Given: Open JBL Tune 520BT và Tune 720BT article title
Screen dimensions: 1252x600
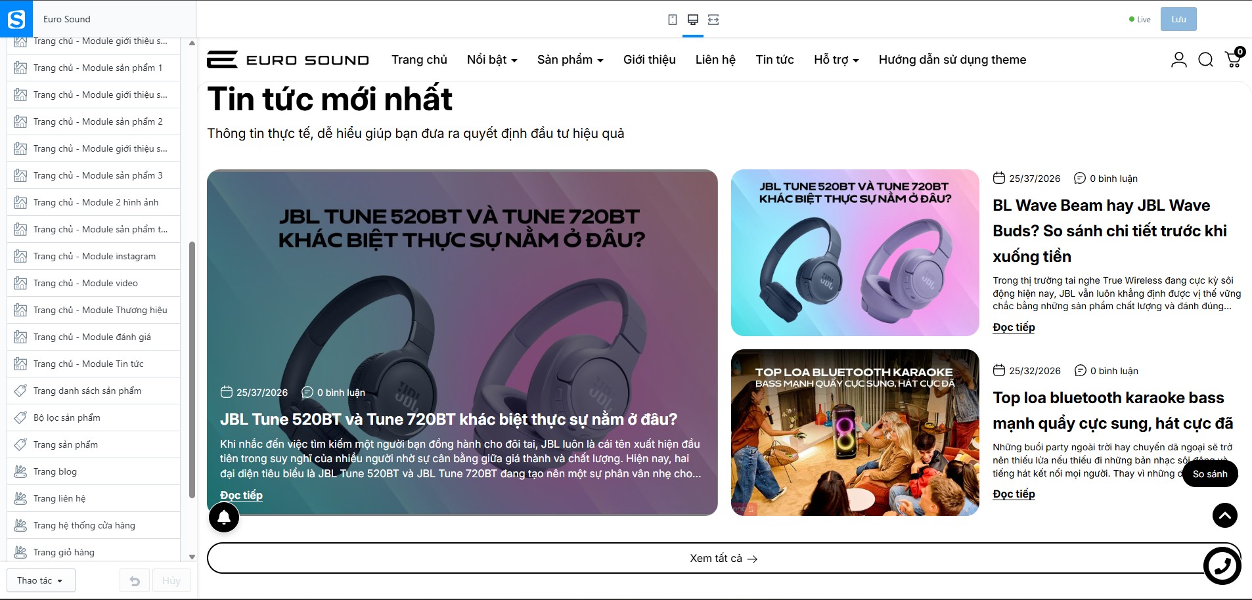Looking at the screenshot, I should (x=449, y=419).
